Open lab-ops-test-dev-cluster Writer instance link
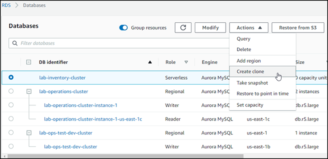The height and width of the screenshot is (159, 328). (x=71, y=147)
